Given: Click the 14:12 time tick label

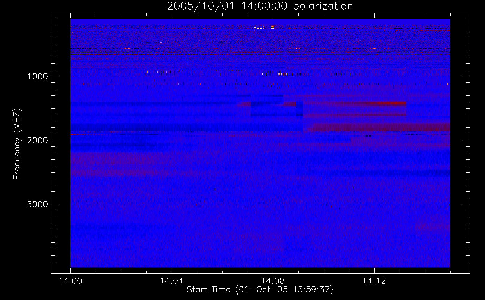Looking at the screenshot, I should tap(374, 281).
